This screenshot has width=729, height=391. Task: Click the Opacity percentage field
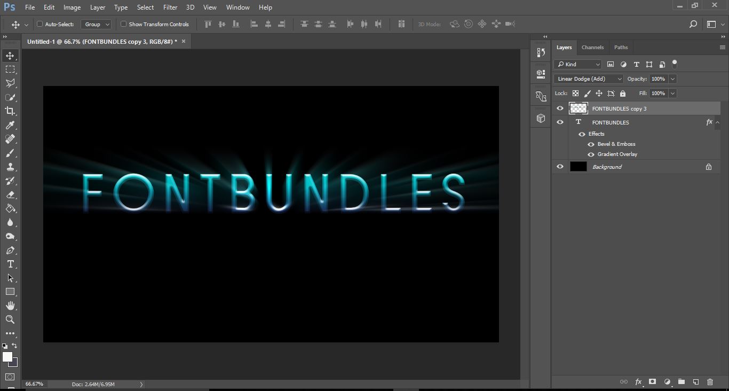coord(659,79)
